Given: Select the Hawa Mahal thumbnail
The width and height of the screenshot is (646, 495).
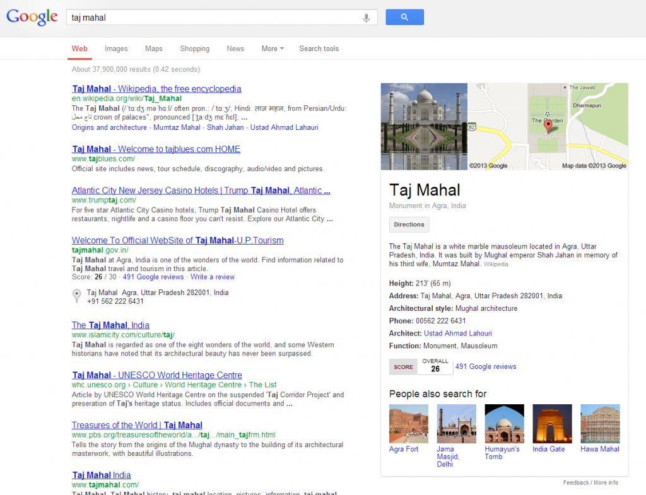Looking at the screenshot, I should pyautogui.click(x=600, y=423).
